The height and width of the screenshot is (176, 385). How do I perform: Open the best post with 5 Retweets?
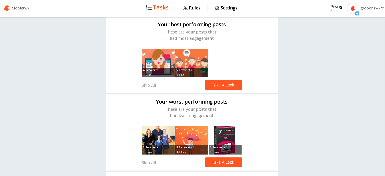pyautogui.click(x=191, y=63)
